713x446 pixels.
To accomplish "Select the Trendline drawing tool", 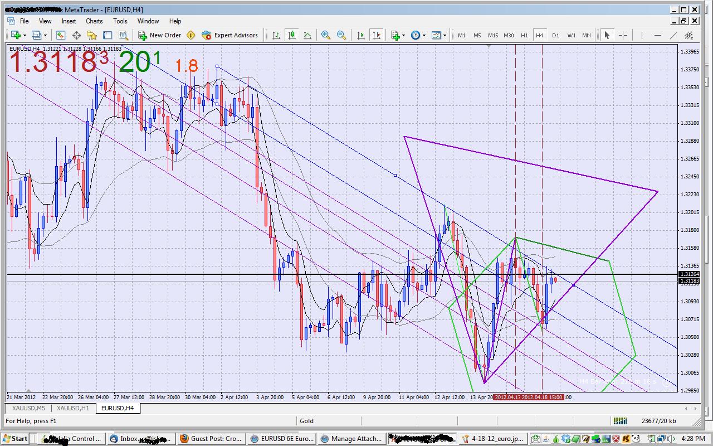I will point(673,35).
